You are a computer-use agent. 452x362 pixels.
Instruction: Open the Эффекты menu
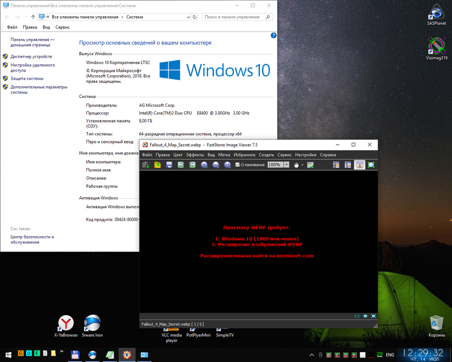pyautogui.click(x=195, y=155)
